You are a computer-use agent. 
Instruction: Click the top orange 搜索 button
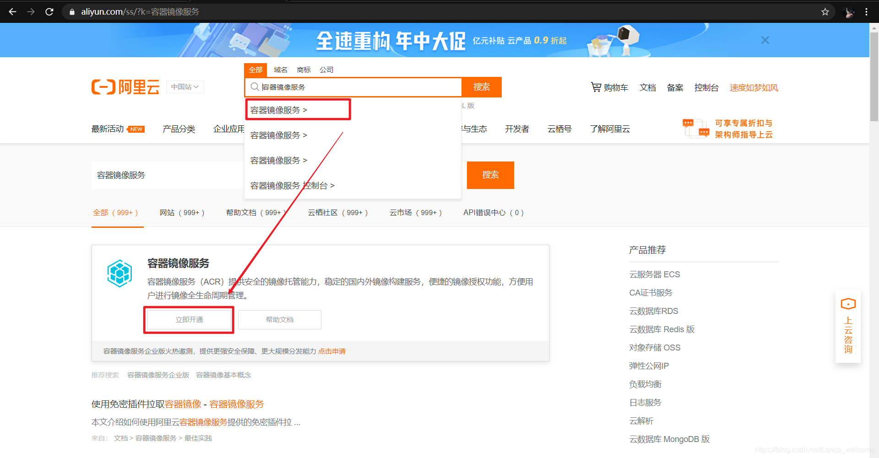coord(482,87)
